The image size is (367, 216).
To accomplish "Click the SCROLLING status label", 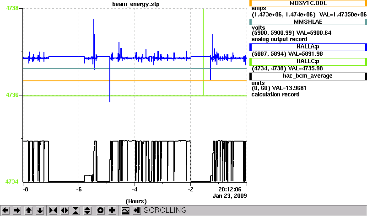I will coord(165,211).
